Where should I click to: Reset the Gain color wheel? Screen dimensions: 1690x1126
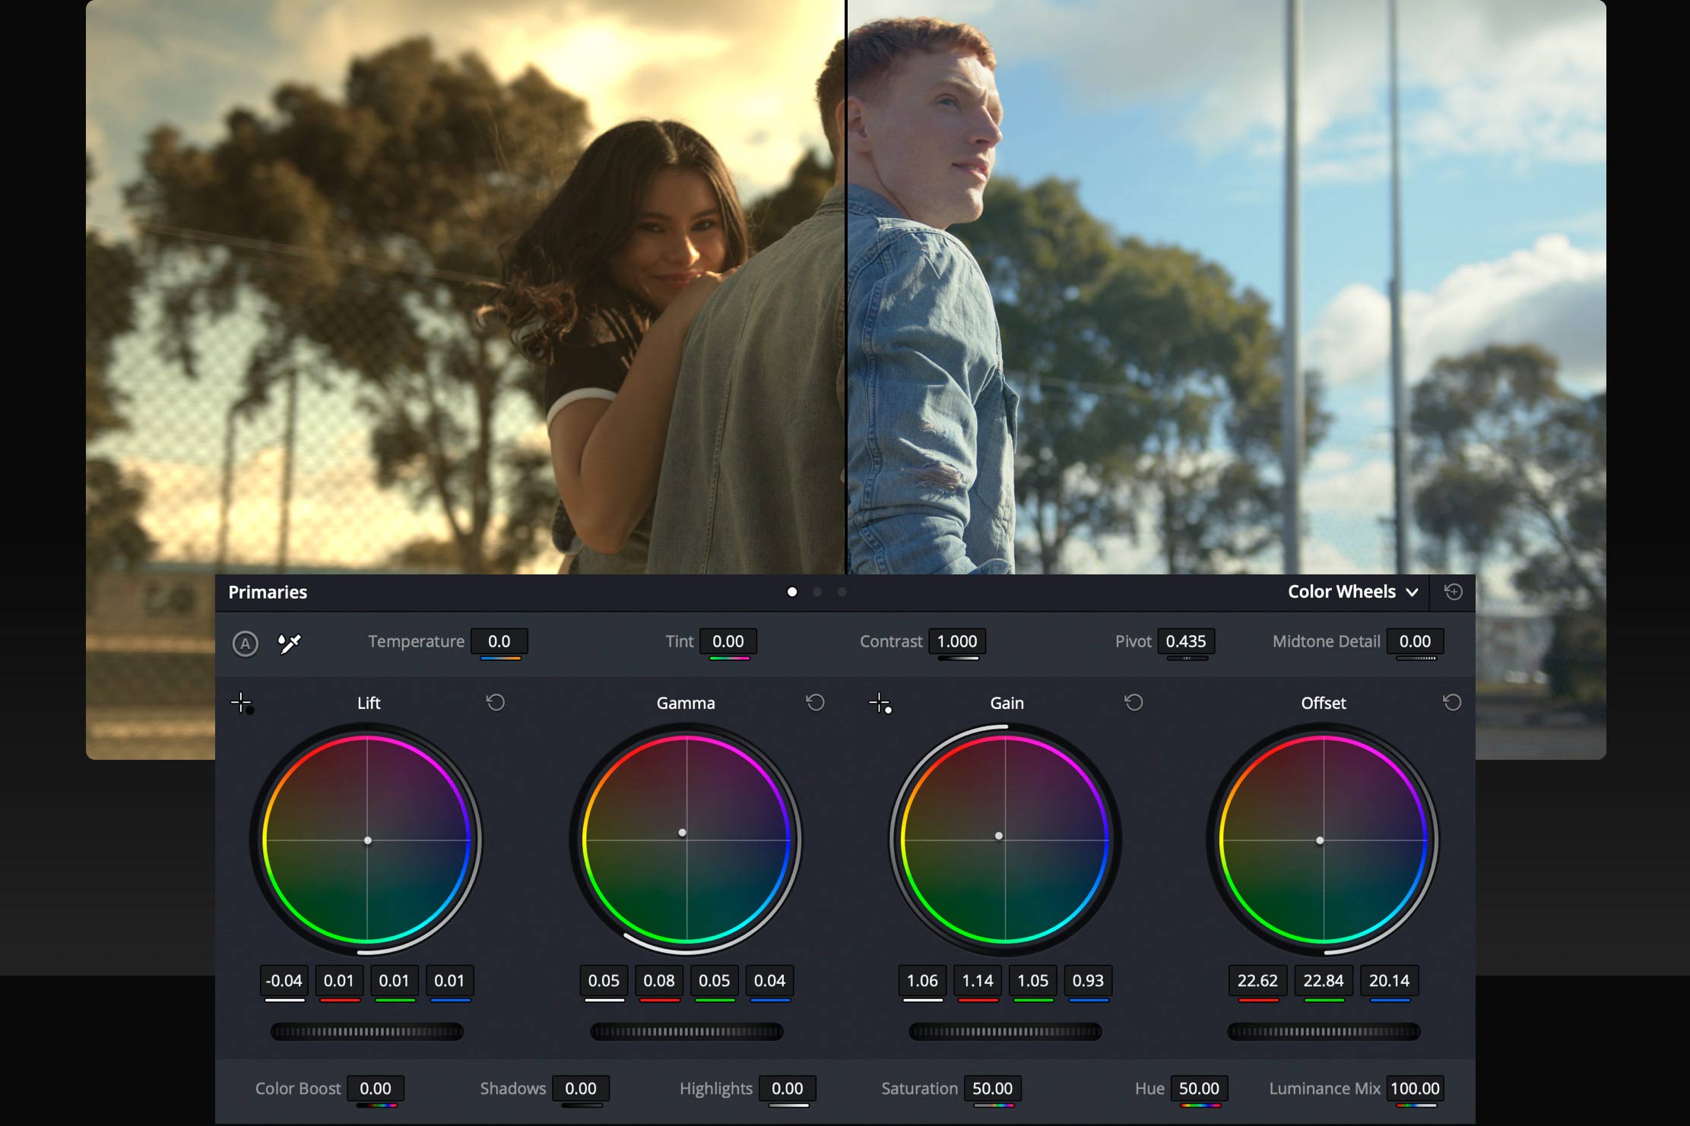1134,703
